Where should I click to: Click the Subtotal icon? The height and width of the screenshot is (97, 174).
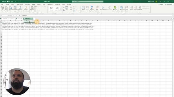[x=140, y=8]
